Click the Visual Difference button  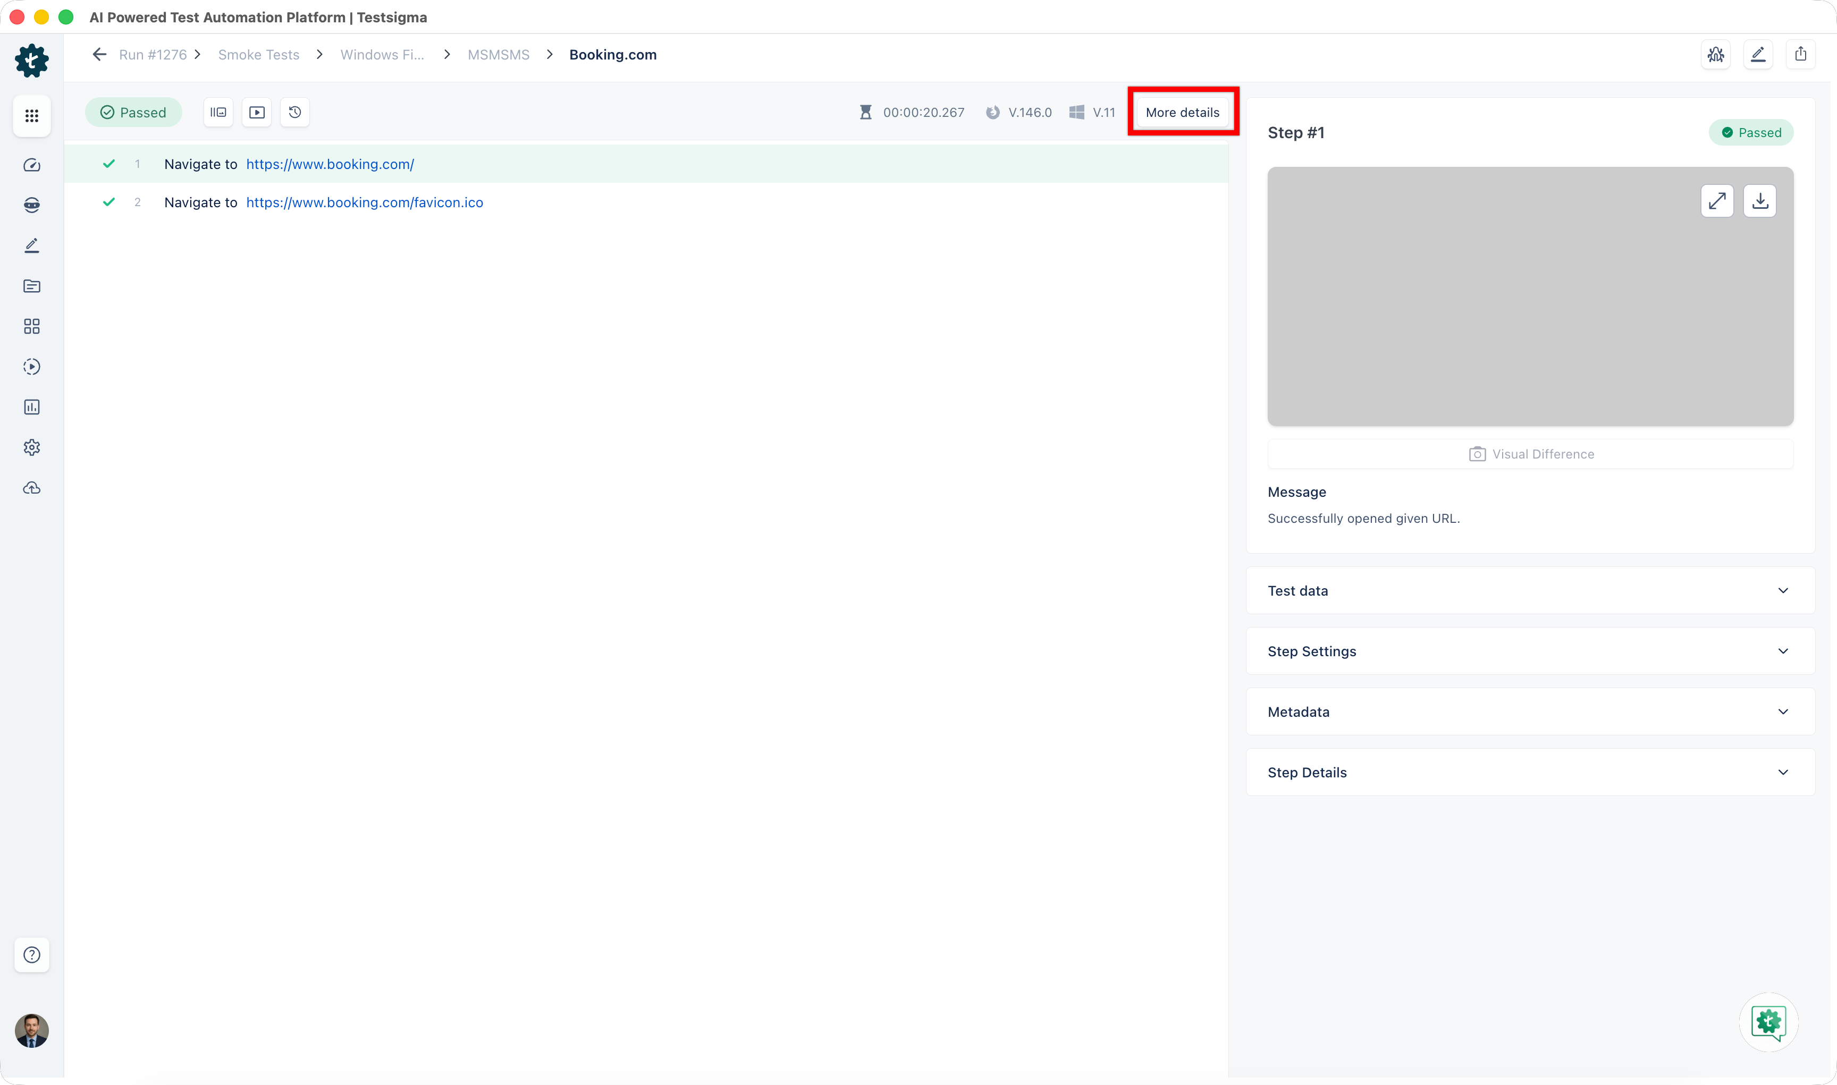tap(1530, 454)
